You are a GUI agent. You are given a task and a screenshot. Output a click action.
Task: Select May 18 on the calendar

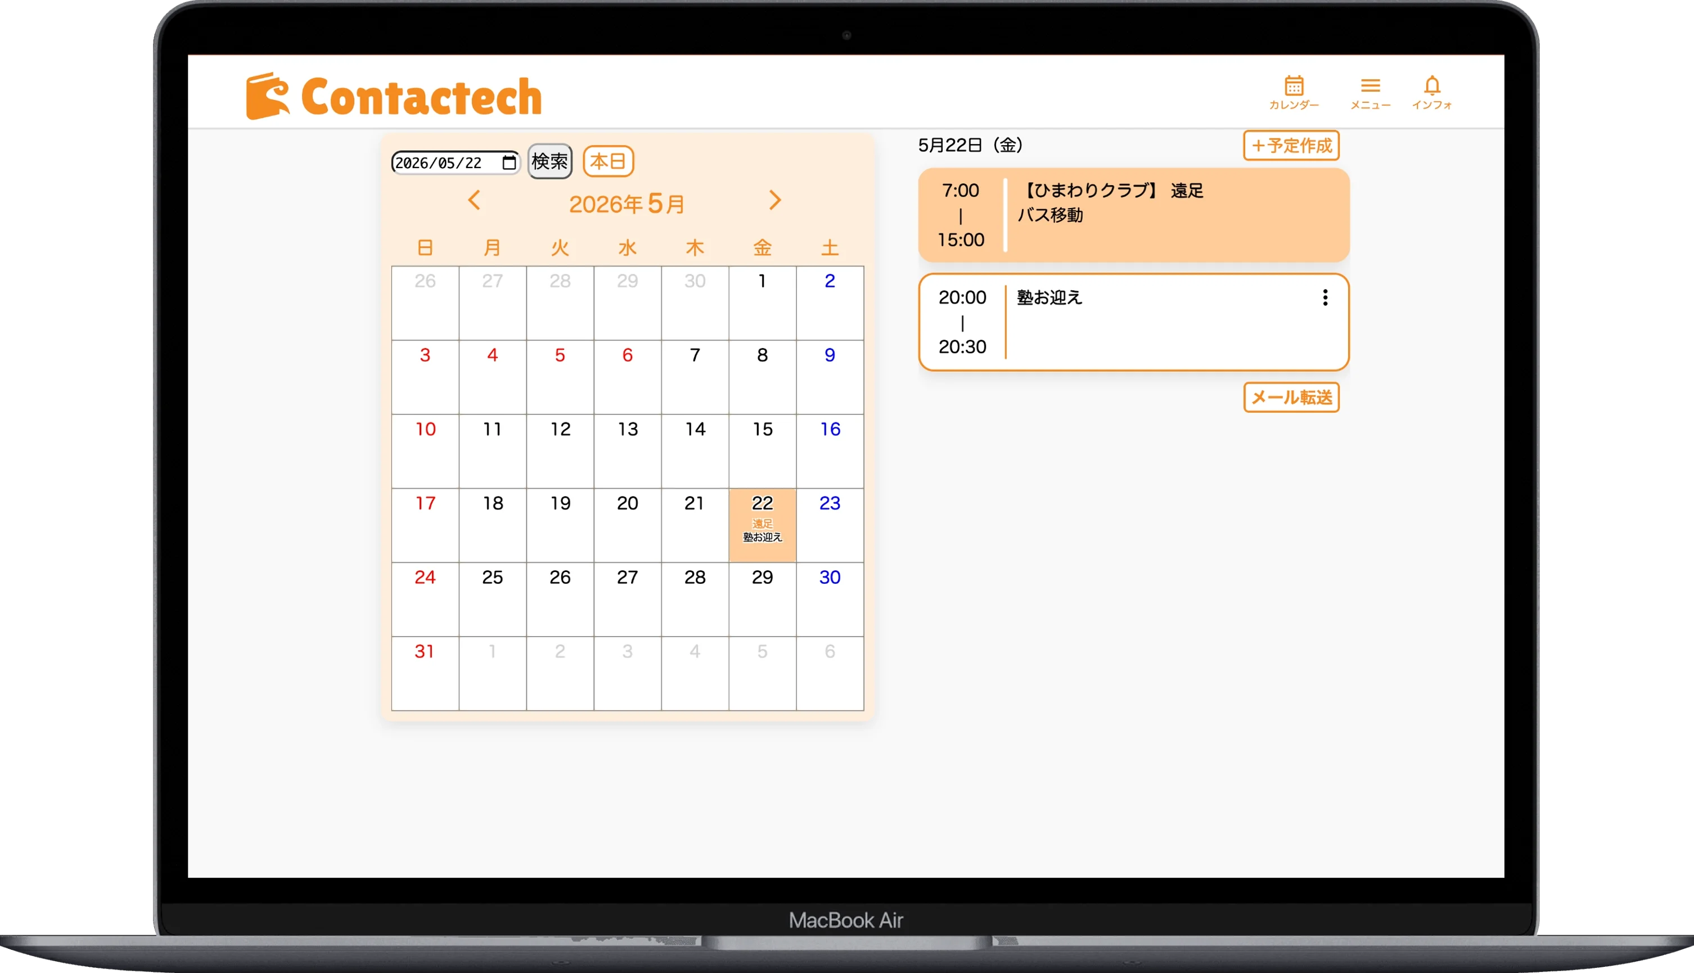click(x=493, y=525)
